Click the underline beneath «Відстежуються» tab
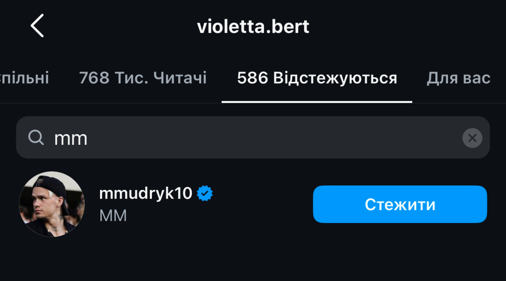The image size is (506, 281). [317, 102]
